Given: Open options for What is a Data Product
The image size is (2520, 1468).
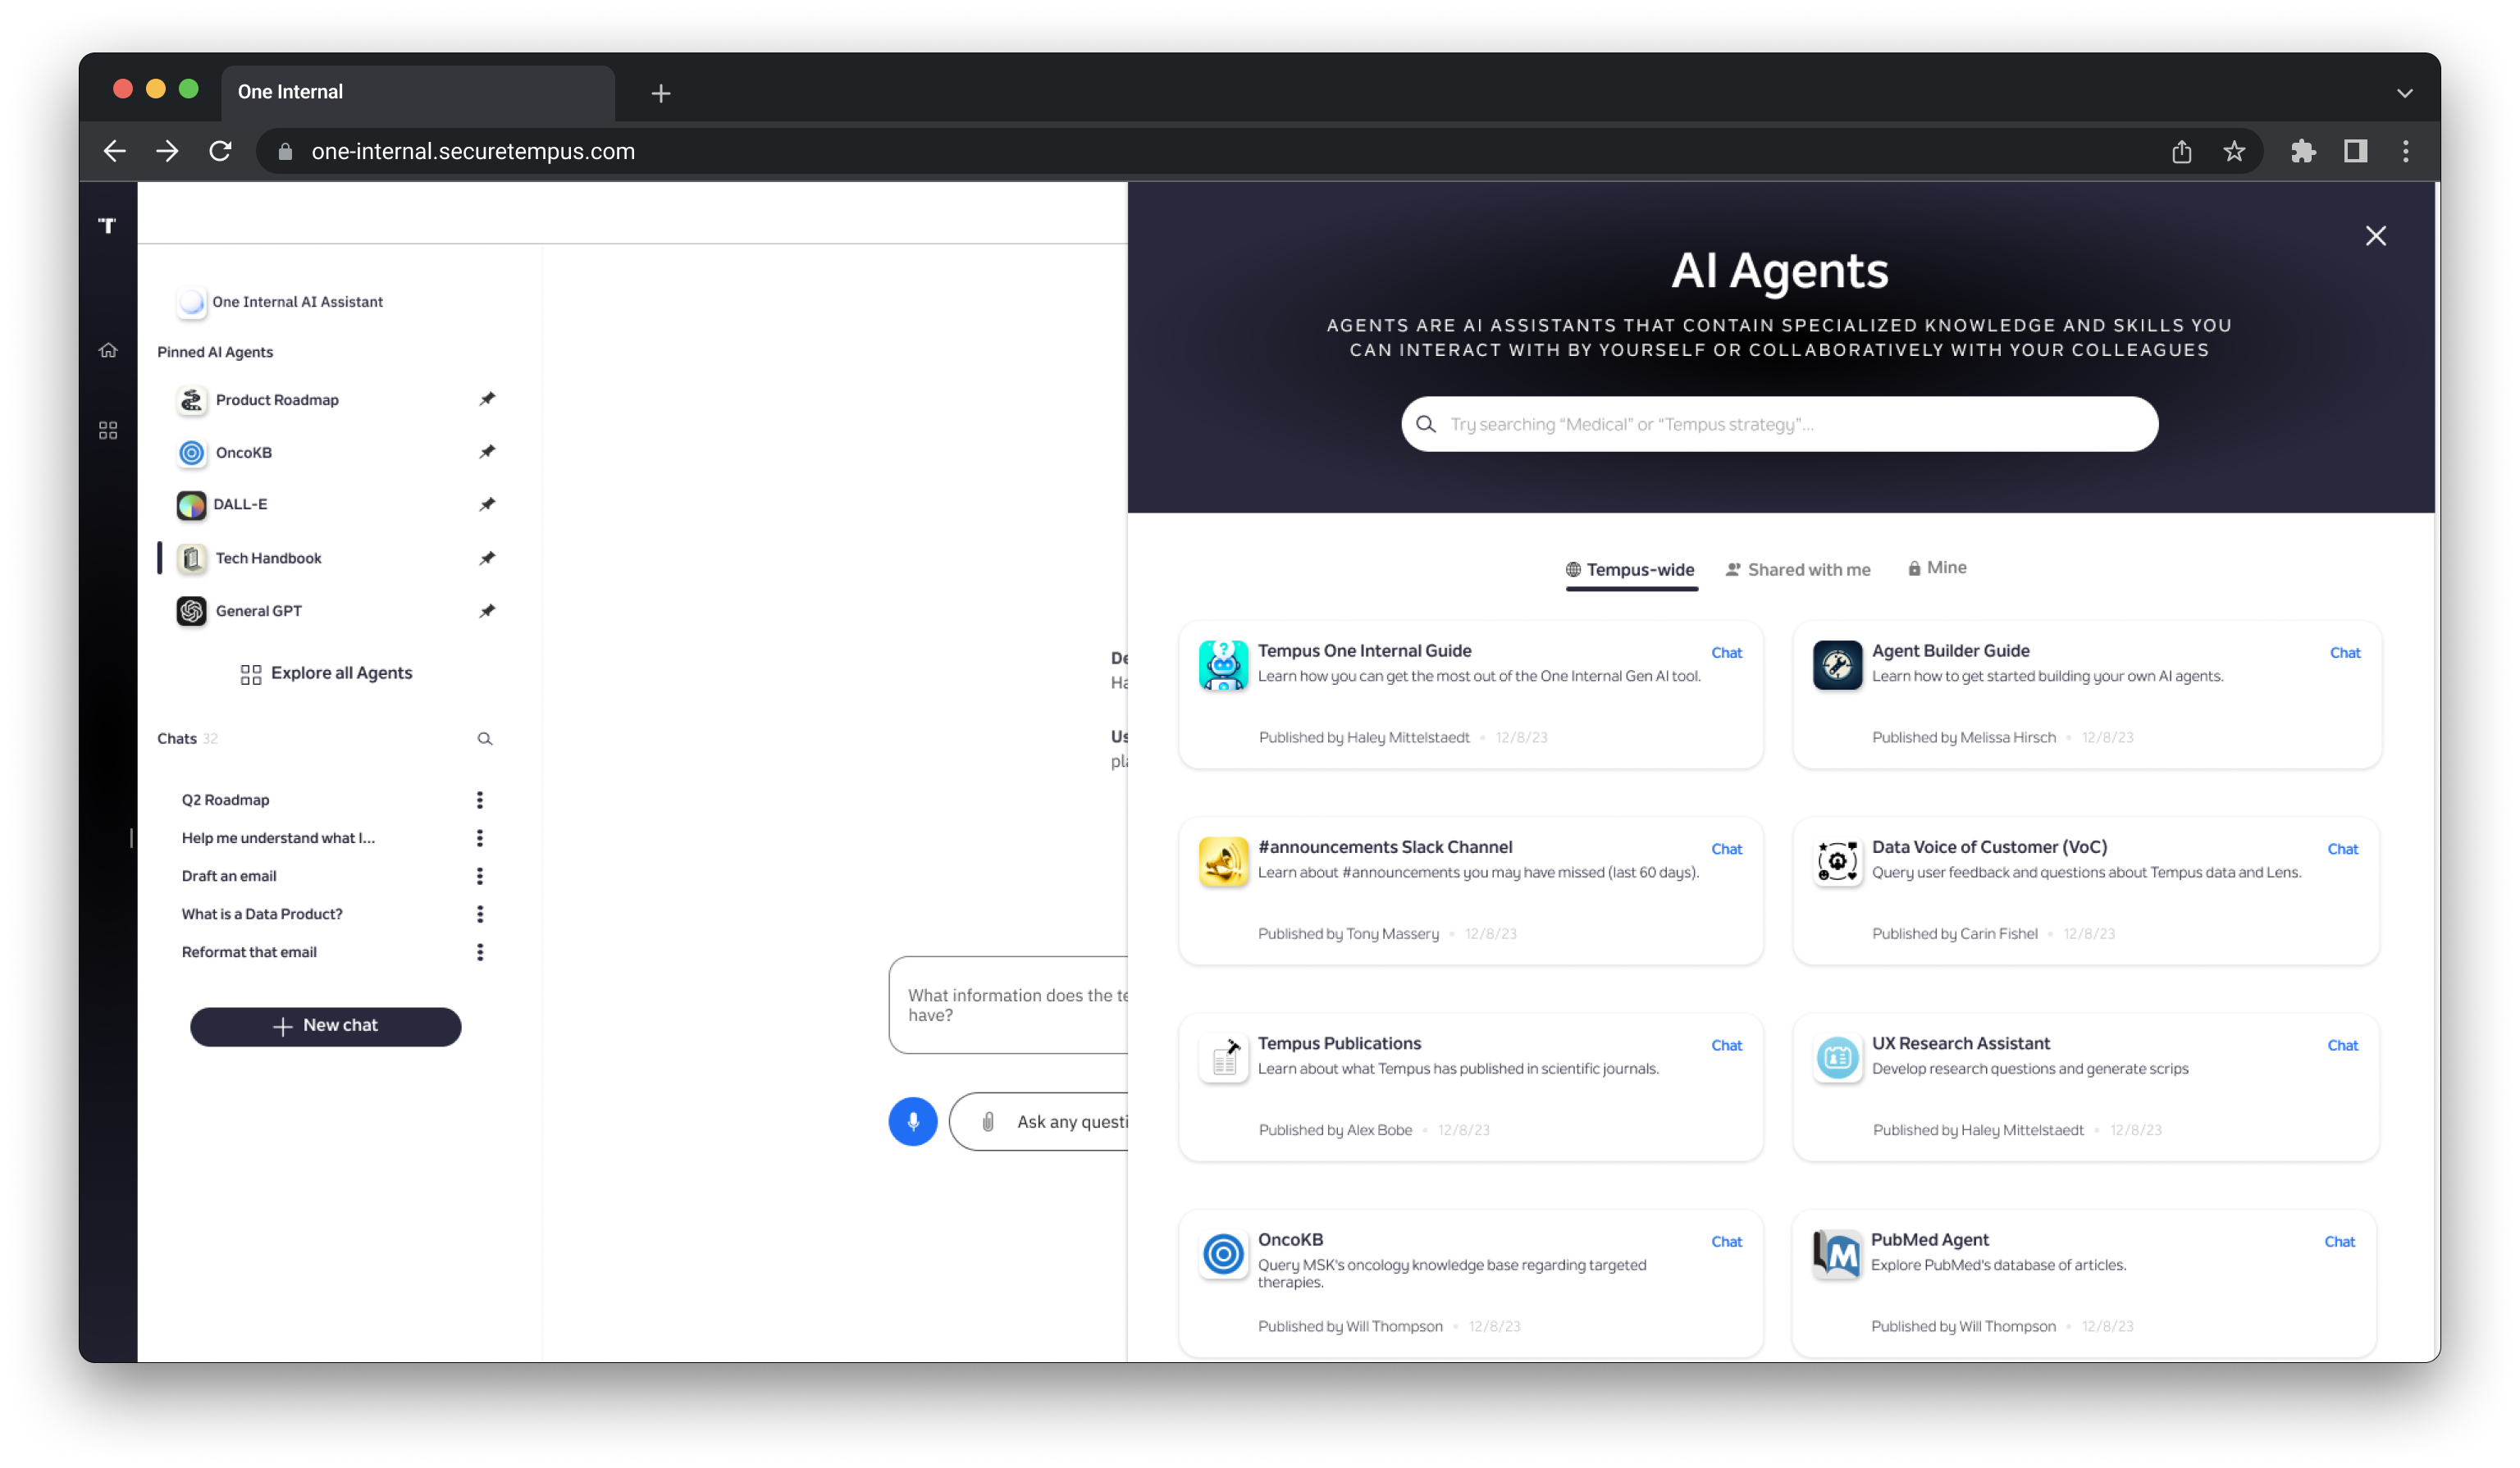Looking at the screenshot, I should (480, 914).
